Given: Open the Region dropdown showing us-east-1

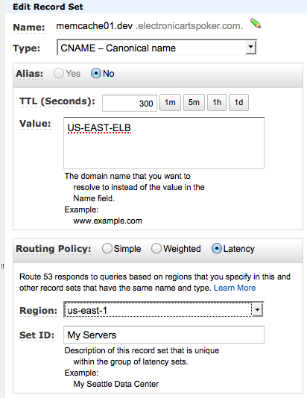Looking at the screenshot, I should (164, 309).
